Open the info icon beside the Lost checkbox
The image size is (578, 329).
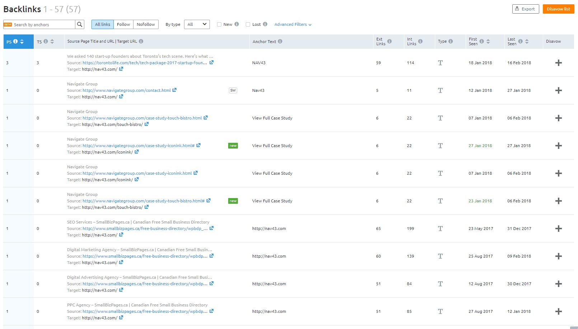coord(265,24)
